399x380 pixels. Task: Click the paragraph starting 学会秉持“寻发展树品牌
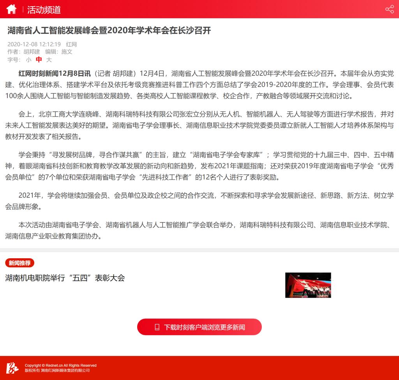pos(199,166)
